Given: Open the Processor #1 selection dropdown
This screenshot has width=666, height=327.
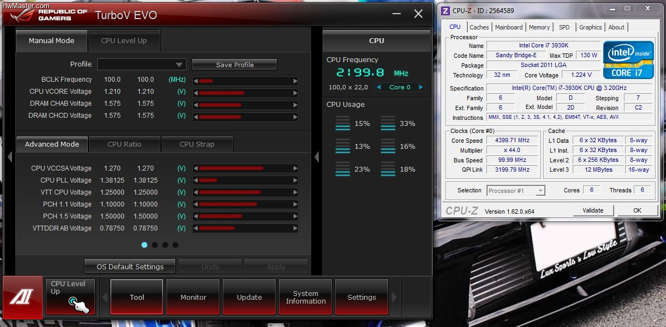Looking at the screenshot, I should [516, 190].
